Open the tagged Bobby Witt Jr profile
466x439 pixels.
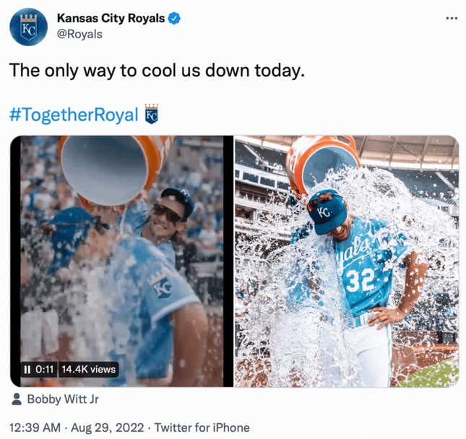(63, 399)
